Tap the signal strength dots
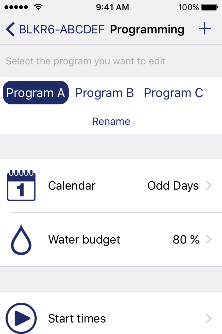This screenshot has width=222, height=334. 16,7
